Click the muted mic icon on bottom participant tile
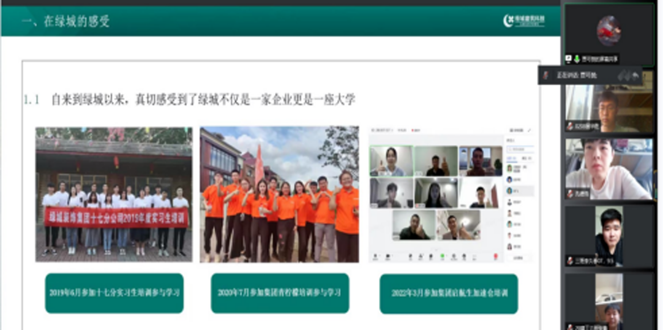Image resolution: width=663 pixels, height=330 pixels. (x=570, y=327)
